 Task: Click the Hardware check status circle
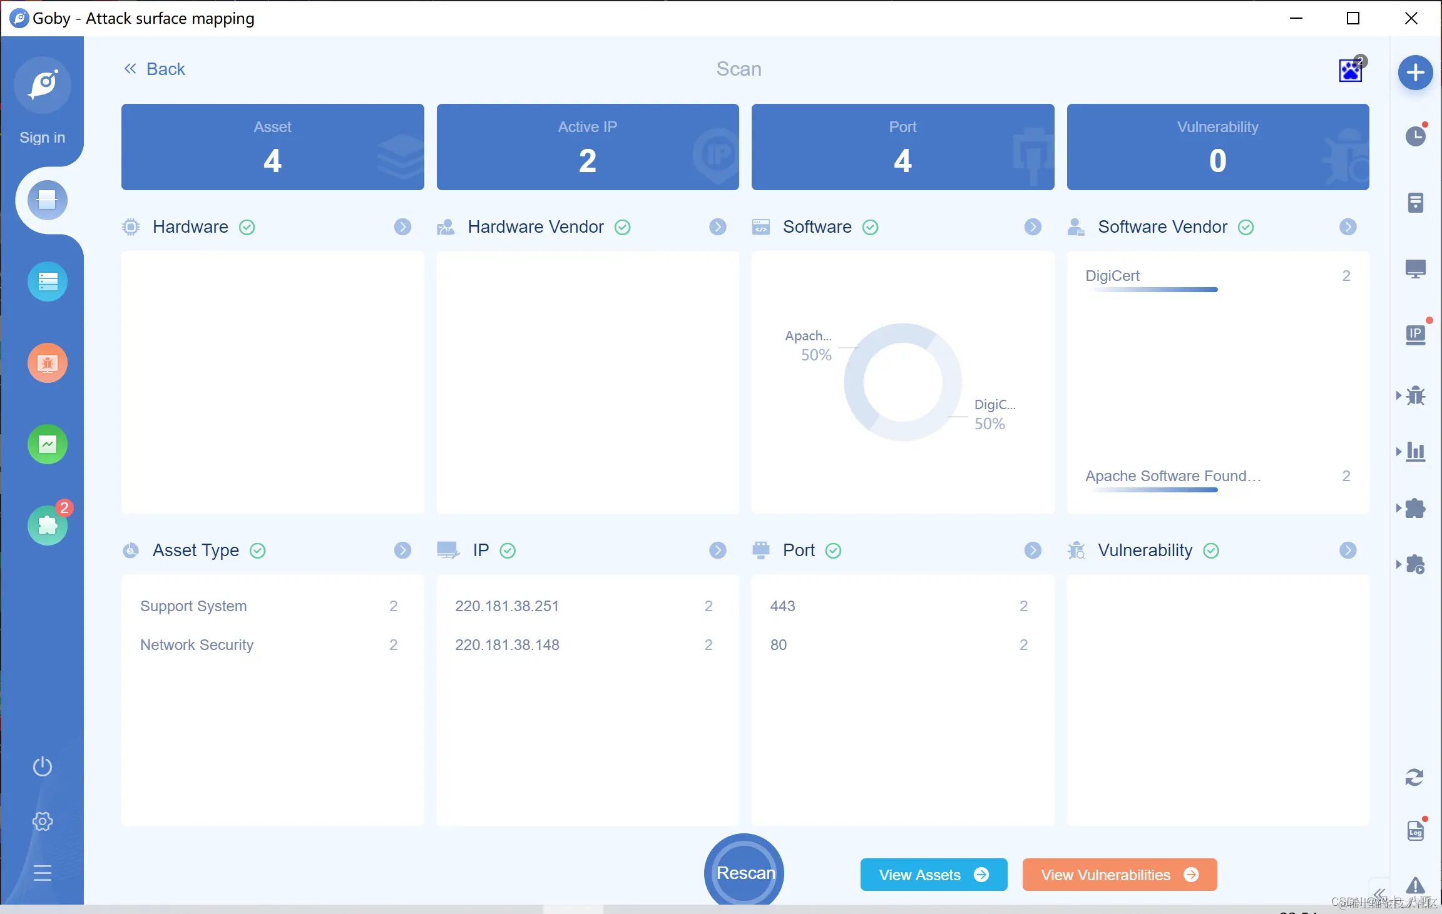(x=247, y=227)
